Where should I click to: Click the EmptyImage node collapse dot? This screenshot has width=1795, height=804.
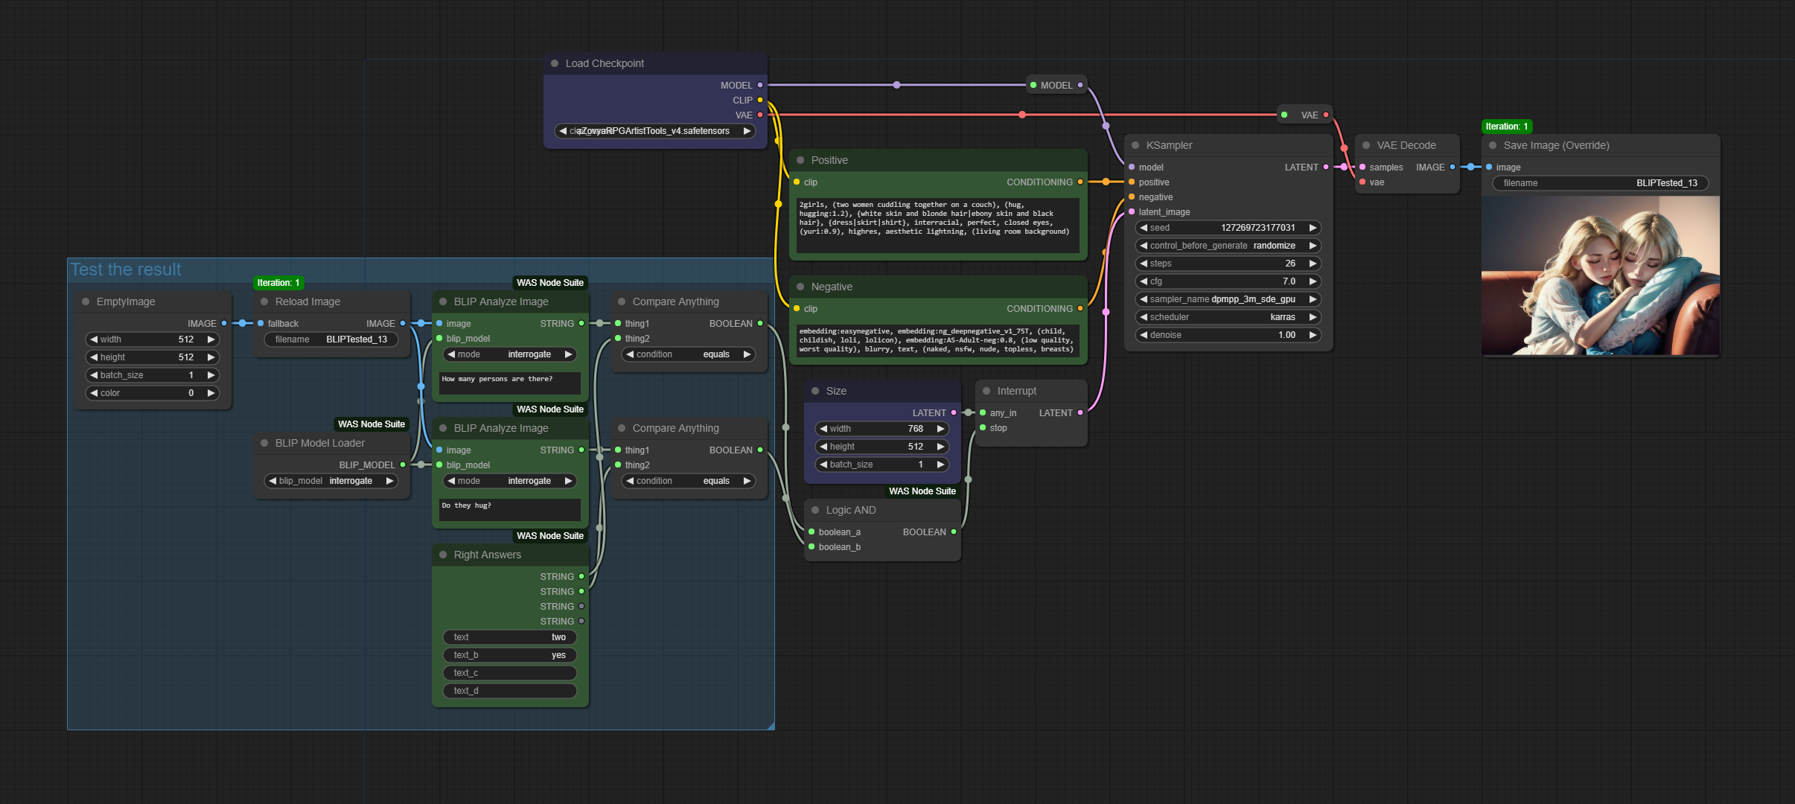click(x=86, y=301)
